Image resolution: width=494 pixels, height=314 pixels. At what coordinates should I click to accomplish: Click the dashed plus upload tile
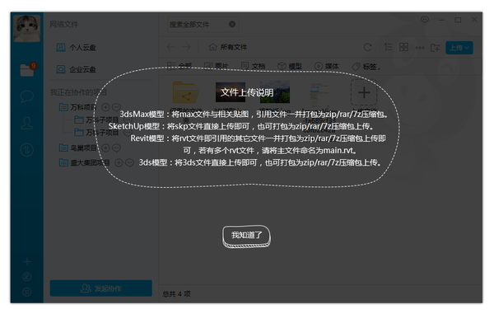coord(364,92)
